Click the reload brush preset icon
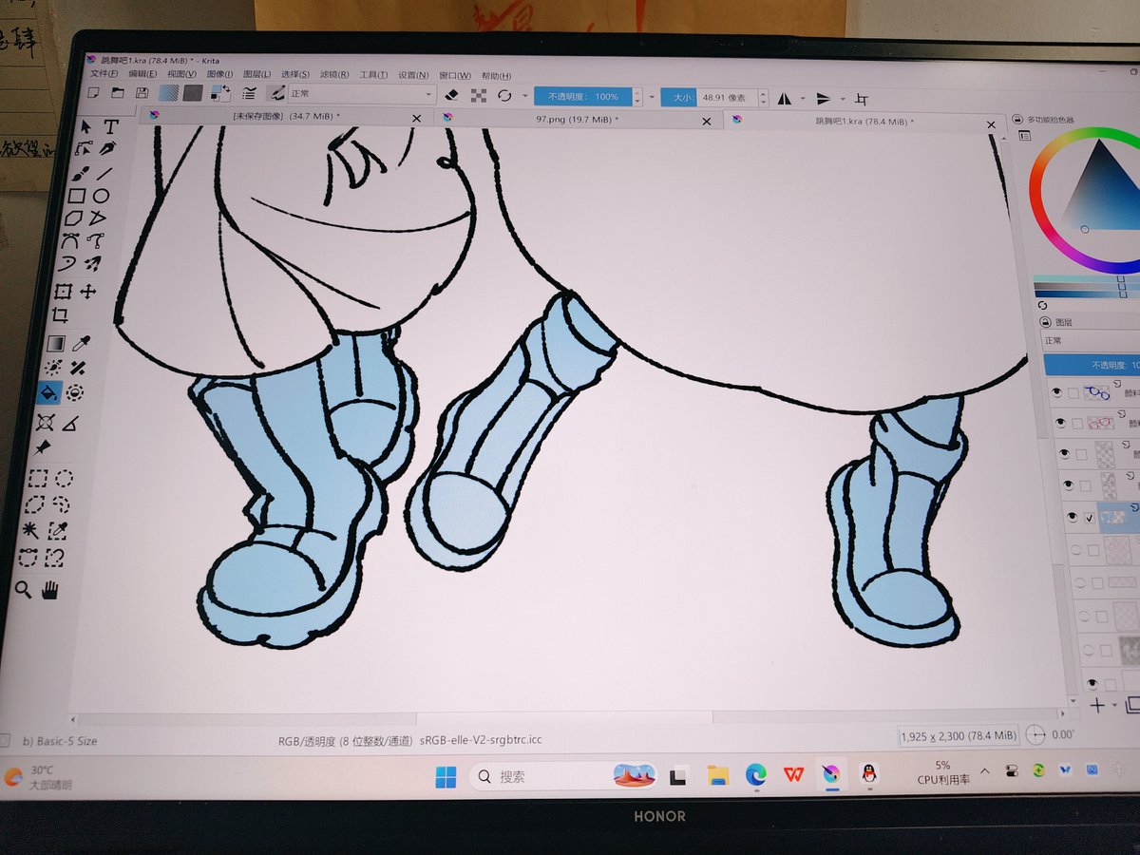Image resolution: width=1140 pixels, height=855 pixels. 504,96
